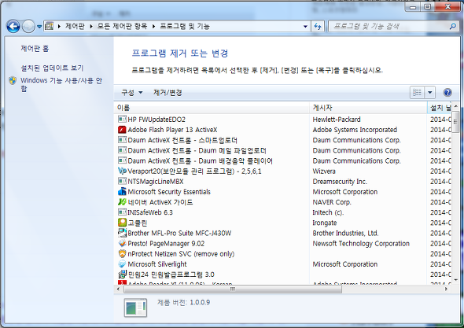Select Daum ActiveX 스마트업로더 icon
This screenshot has width=464, height=328.
coord(122,140)
